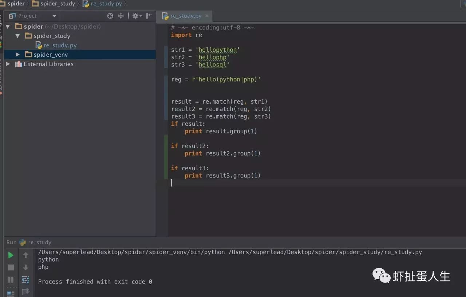Click re_study.py breadcrumb in navigation bar
The image size is (466, 297).
pyautogui.click(x=102, y=4)
